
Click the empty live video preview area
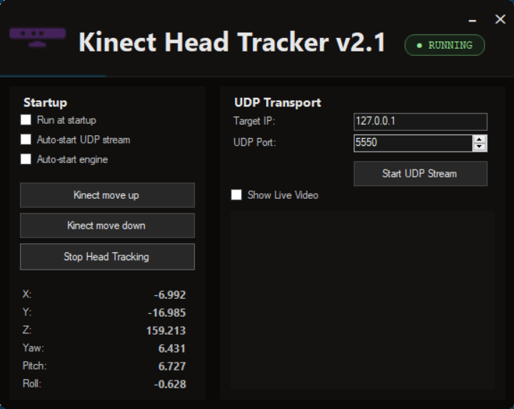(x=362, y=299)
